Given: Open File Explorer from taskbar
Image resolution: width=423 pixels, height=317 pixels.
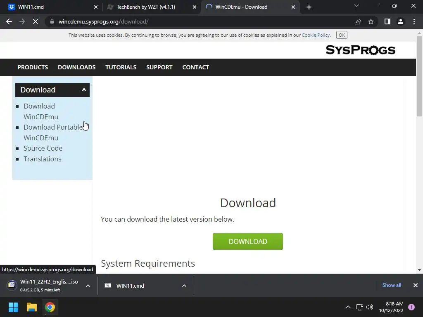Looking at the screenshot, I should pyautogui.click(x=31, y=307).
